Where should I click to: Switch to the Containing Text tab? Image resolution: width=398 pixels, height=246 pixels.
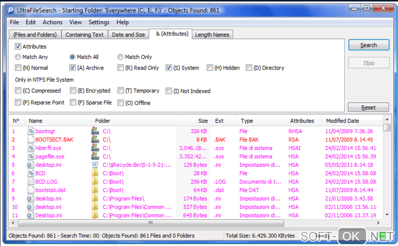click(x=85, y=34)
